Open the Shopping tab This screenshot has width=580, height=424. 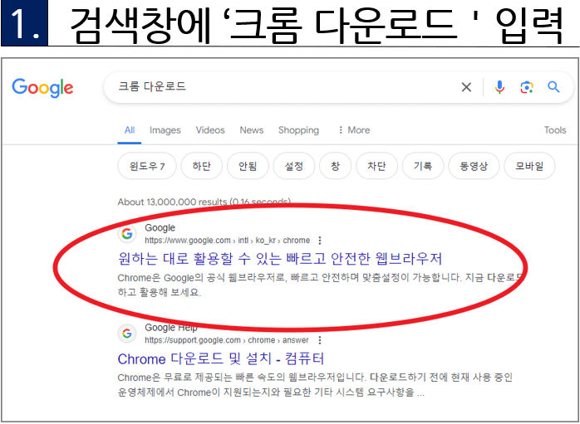point(298,130)
